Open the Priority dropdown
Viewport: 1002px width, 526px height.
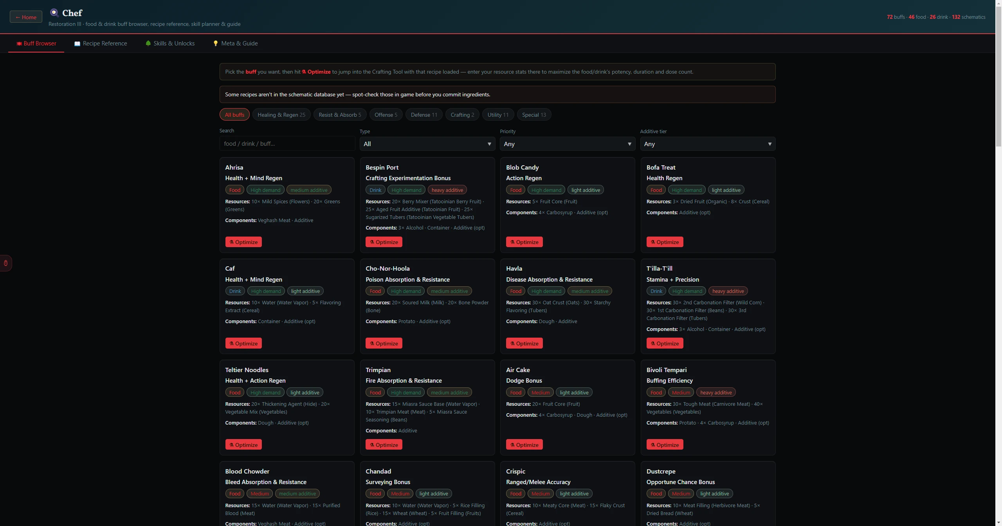point(568,144)
